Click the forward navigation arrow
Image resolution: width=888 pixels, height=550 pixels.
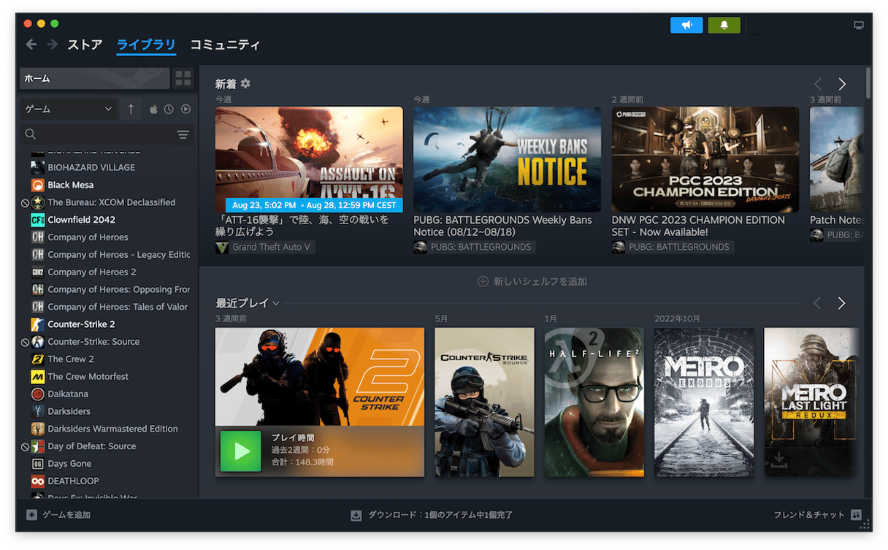53,45
